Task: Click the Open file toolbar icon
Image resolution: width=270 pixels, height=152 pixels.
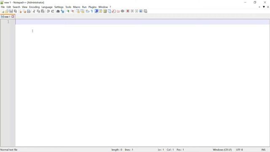Action: coord(7,11)
